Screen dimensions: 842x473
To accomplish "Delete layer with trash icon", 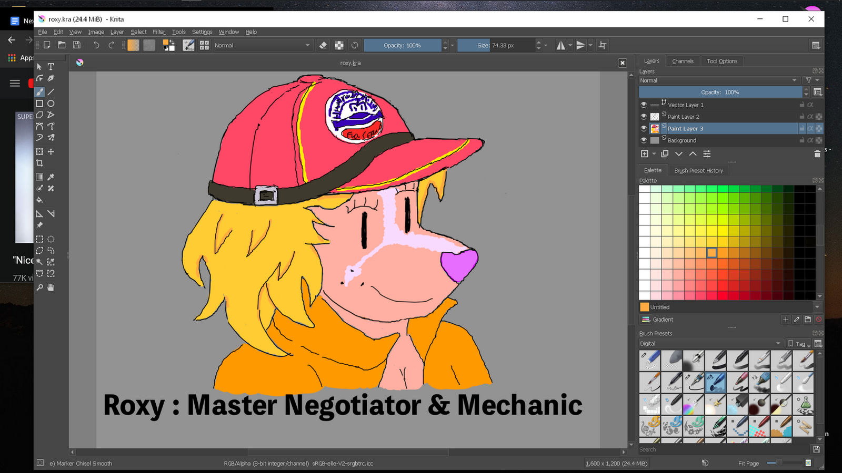I will click(817, 154).
